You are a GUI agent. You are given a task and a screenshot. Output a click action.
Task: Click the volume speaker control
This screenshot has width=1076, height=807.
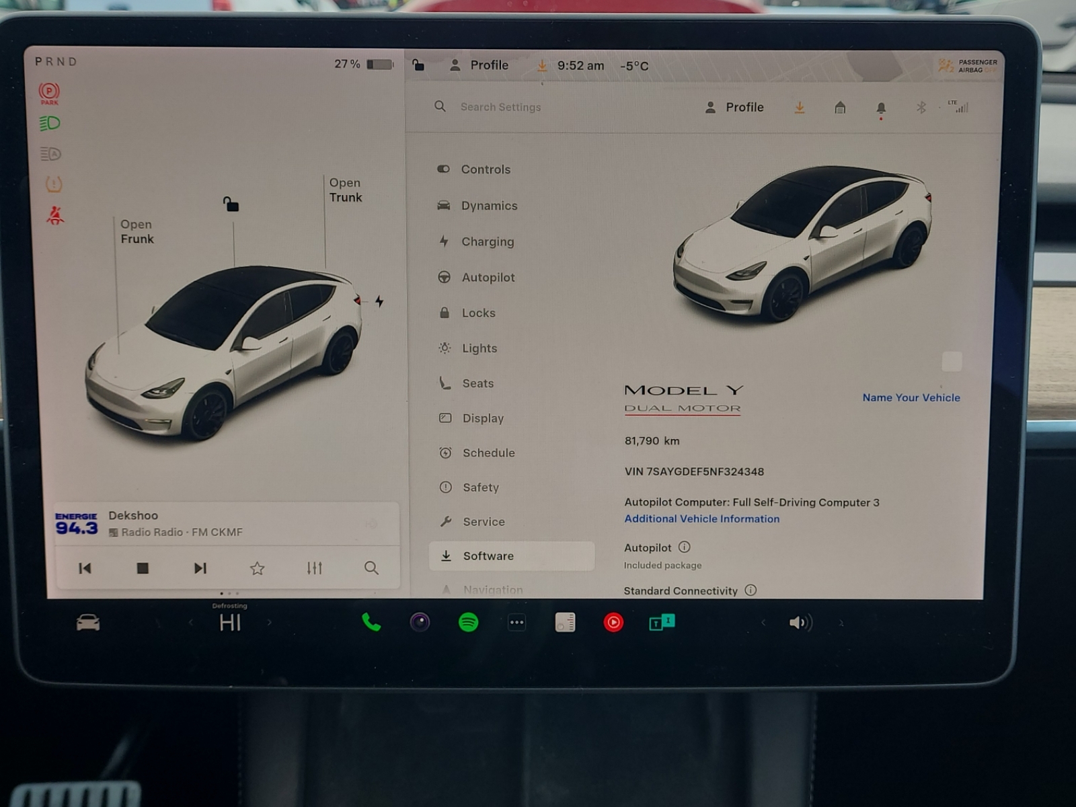click(800, 623)
